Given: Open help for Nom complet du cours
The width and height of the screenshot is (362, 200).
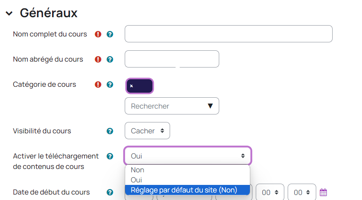Looking at the screenshot, I should (x=110, y=34).
